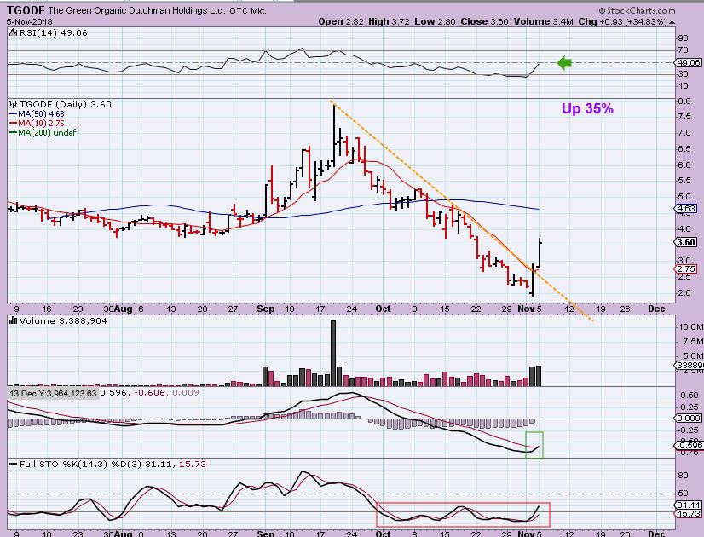Click the 15.73 stochastic tag on right axis
This screenshot has height=537, width=704.
689,514
